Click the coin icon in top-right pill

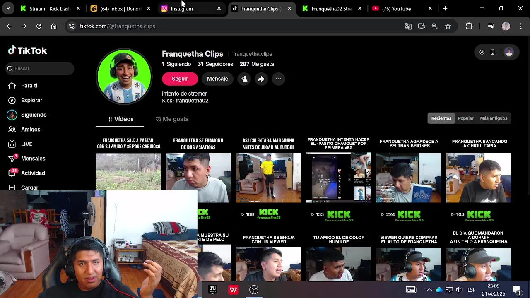(482, 52)
